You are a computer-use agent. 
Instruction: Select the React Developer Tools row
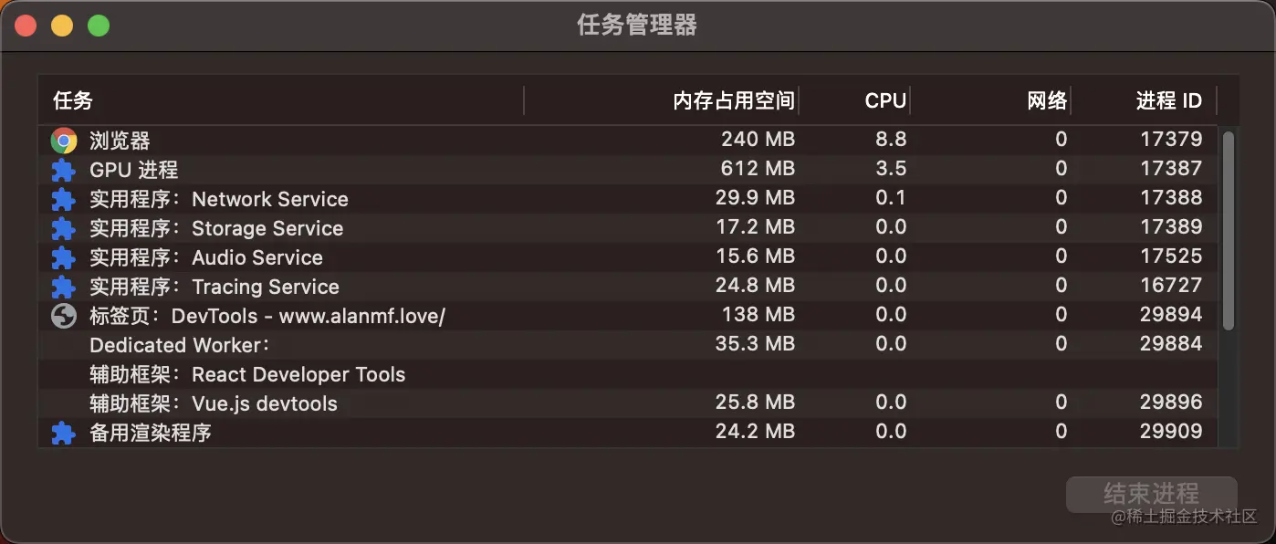point(247,374)
